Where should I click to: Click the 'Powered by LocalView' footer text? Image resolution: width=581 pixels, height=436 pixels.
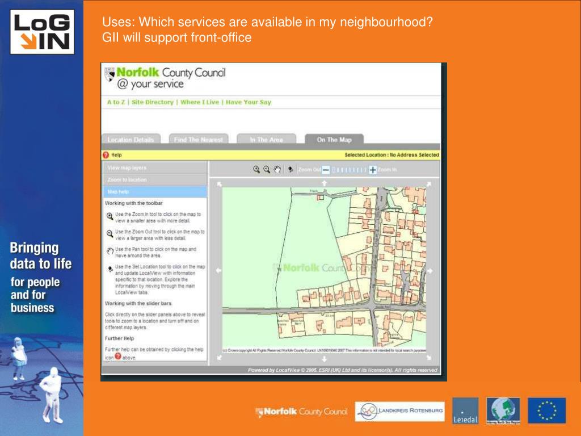[x=342, y=370]
